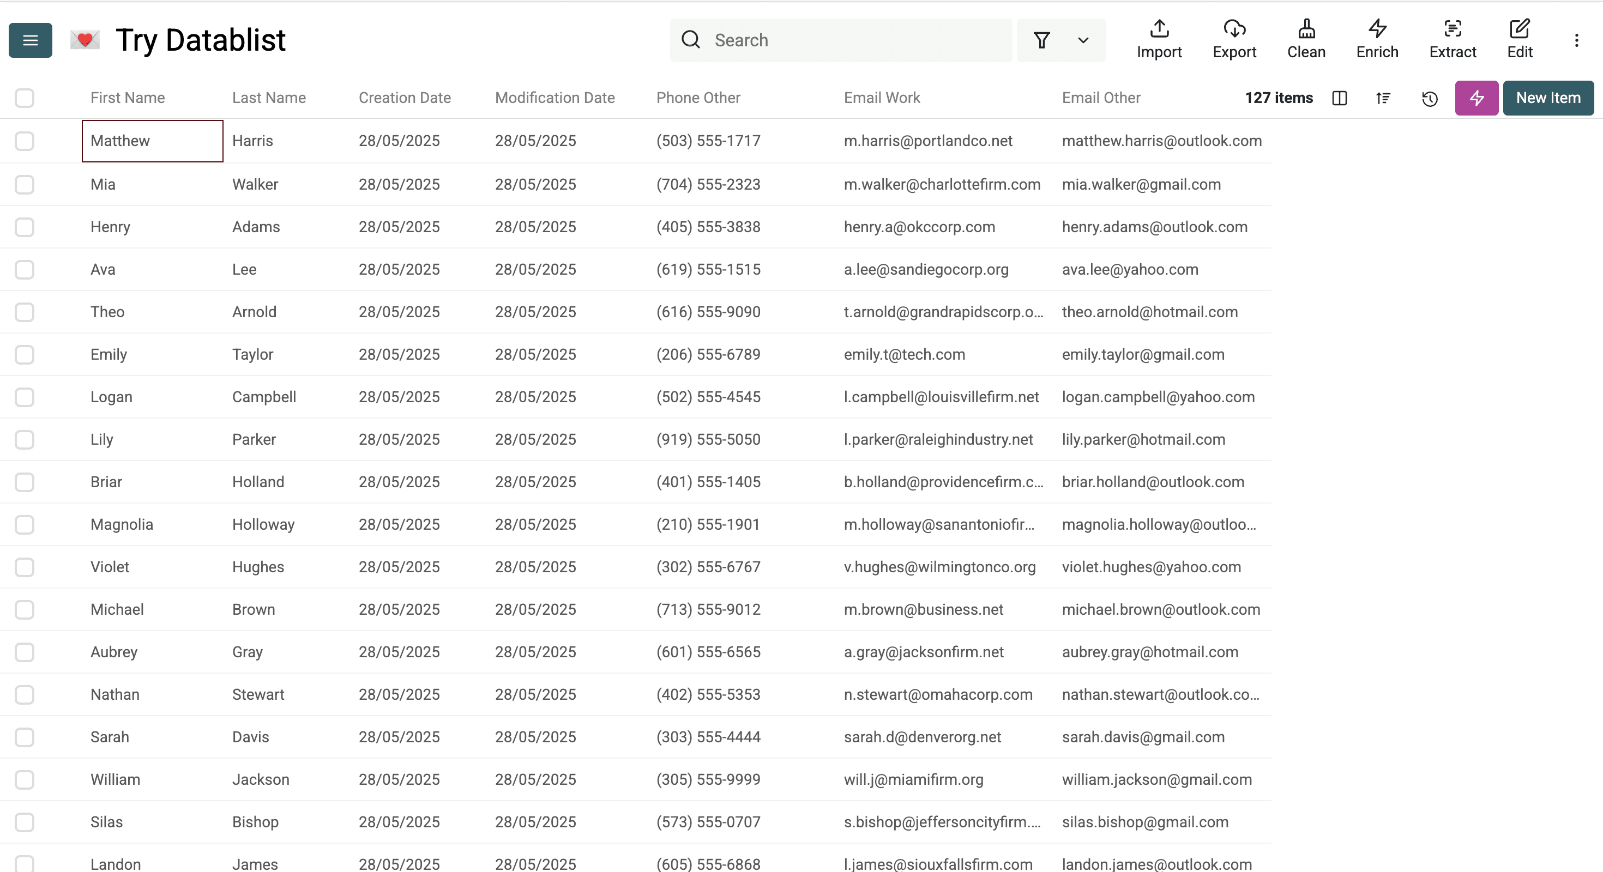
Task: Open the Enrich feature
Action: click(1377, 39)
